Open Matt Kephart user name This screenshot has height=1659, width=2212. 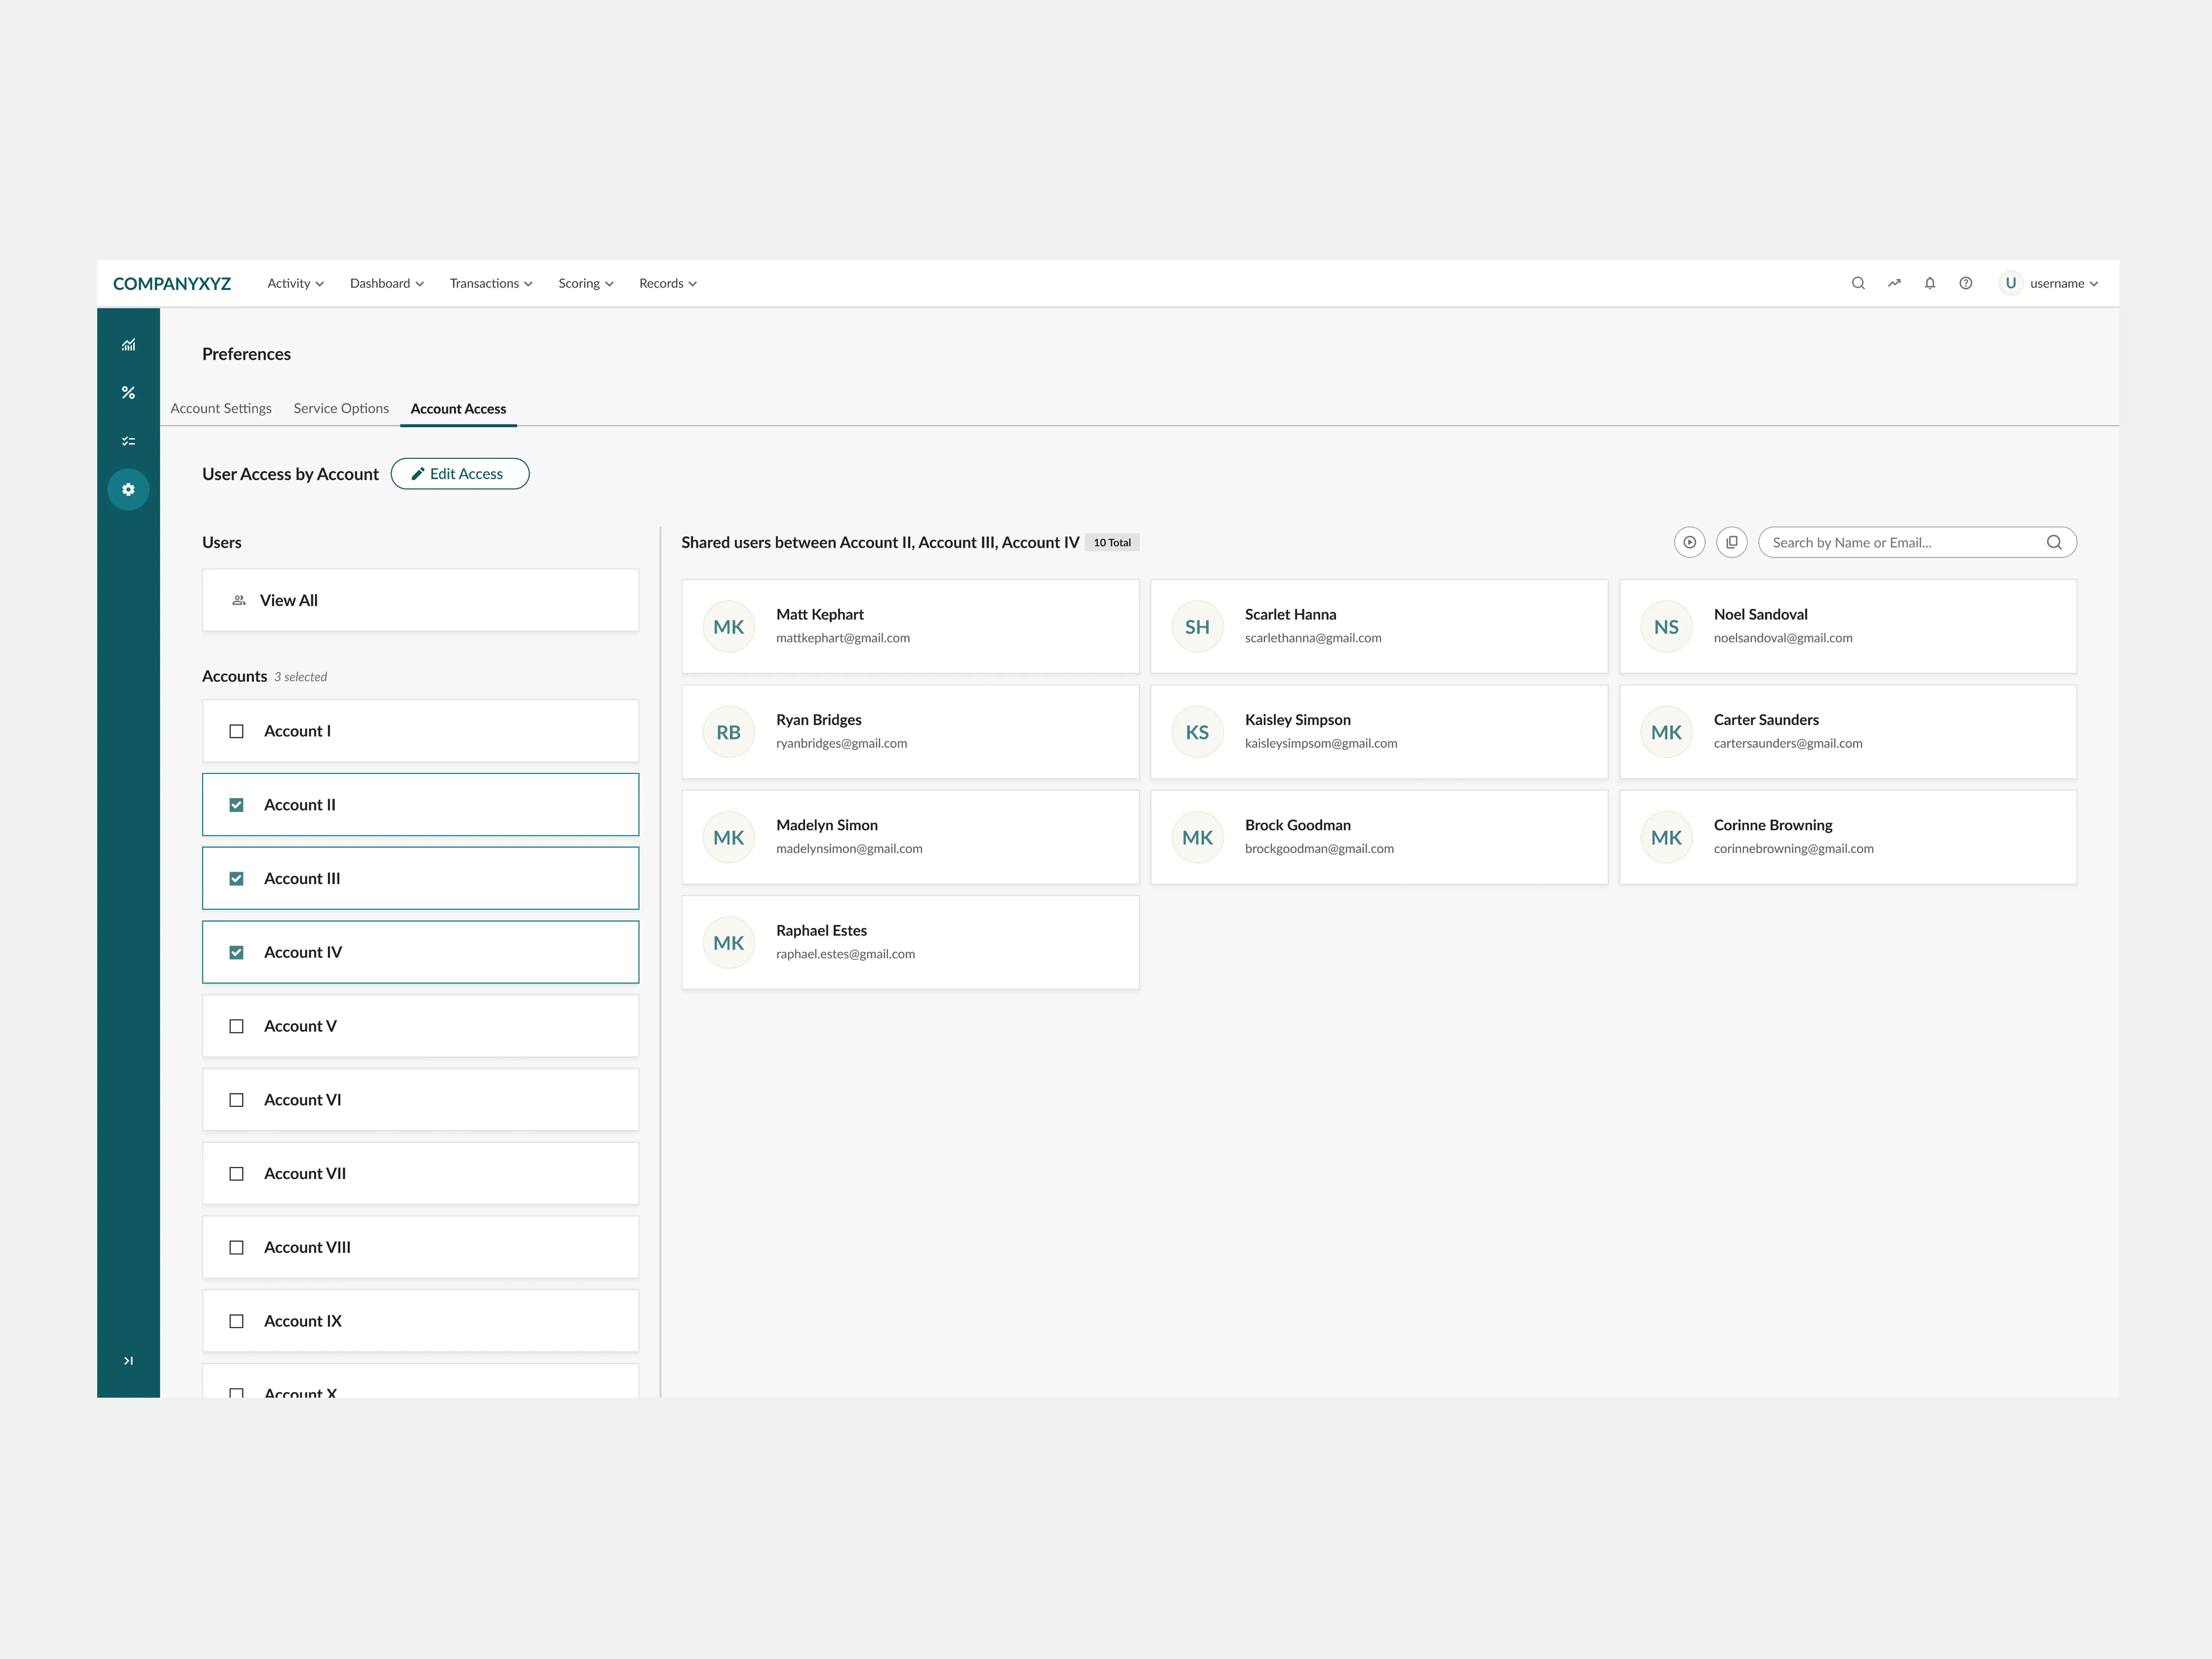tap(820, 614)
